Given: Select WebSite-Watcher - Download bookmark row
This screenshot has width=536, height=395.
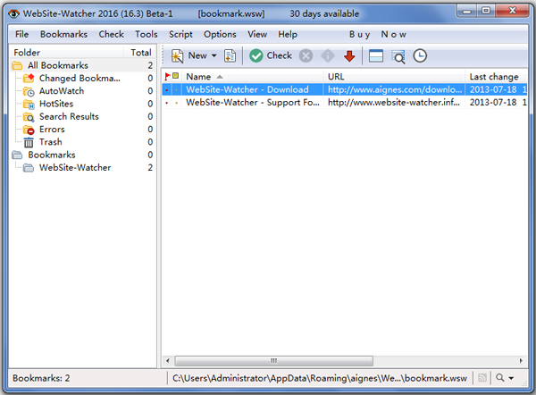Looking at the screenshot, I should coord(345,89).
